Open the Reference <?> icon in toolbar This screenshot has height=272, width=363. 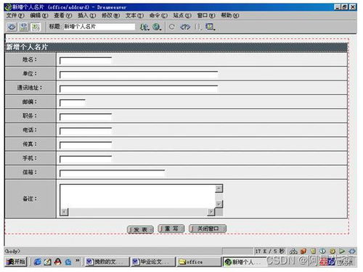point(185,27)
